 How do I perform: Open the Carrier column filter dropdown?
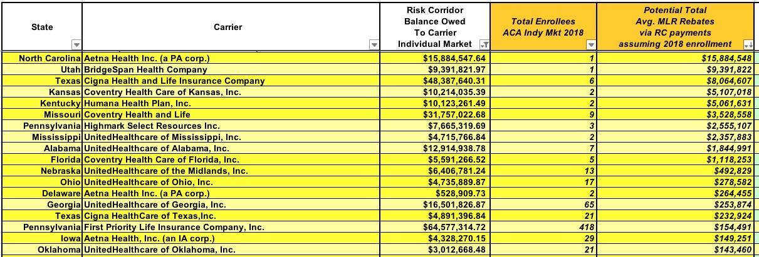pyautogui.click(x=374, y=44)
